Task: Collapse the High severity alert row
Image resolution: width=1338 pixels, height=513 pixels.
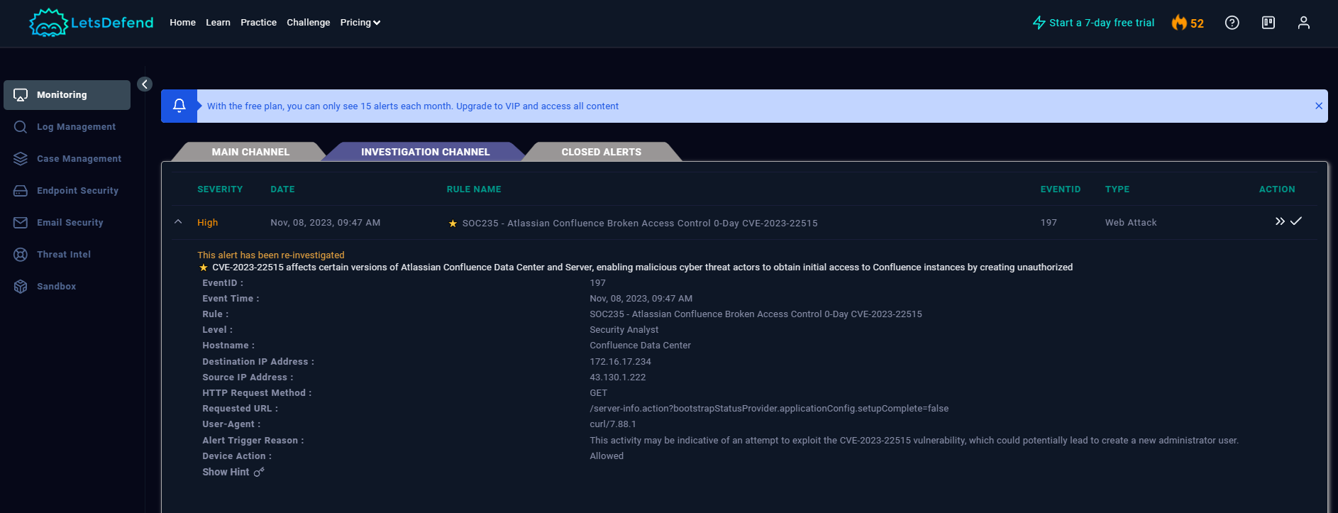Action: [x=178, y=222]
